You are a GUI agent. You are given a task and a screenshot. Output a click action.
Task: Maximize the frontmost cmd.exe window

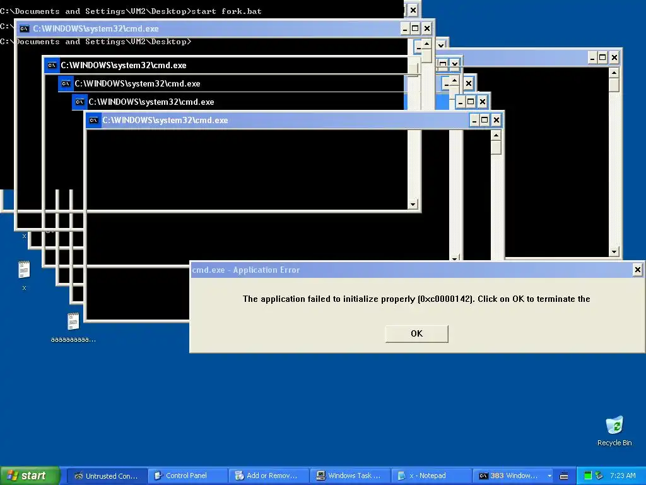tap(485, 121)
